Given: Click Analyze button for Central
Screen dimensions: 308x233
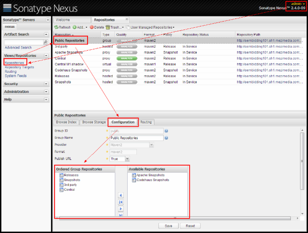Looking at the screenshot, I should point(127,59).
